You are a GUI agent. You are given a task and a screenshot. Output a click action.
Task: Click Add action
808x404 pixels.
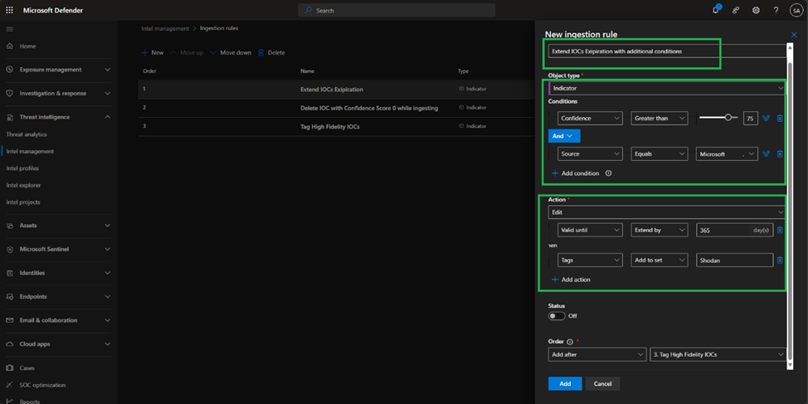[571, 280]
